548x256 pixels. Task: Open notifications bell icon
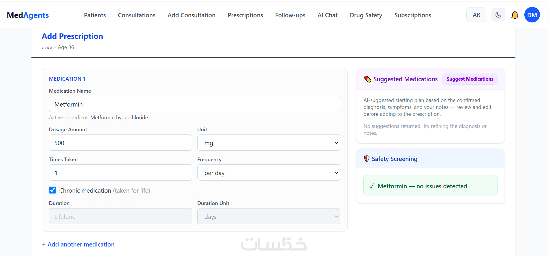(515, 15)
